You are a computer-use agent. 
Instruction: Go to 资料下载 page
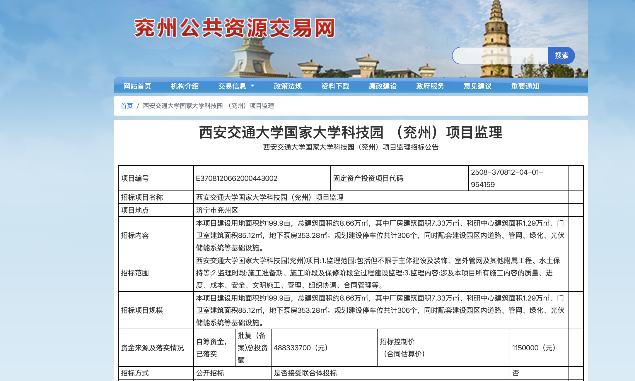click(x=335, y=86)
